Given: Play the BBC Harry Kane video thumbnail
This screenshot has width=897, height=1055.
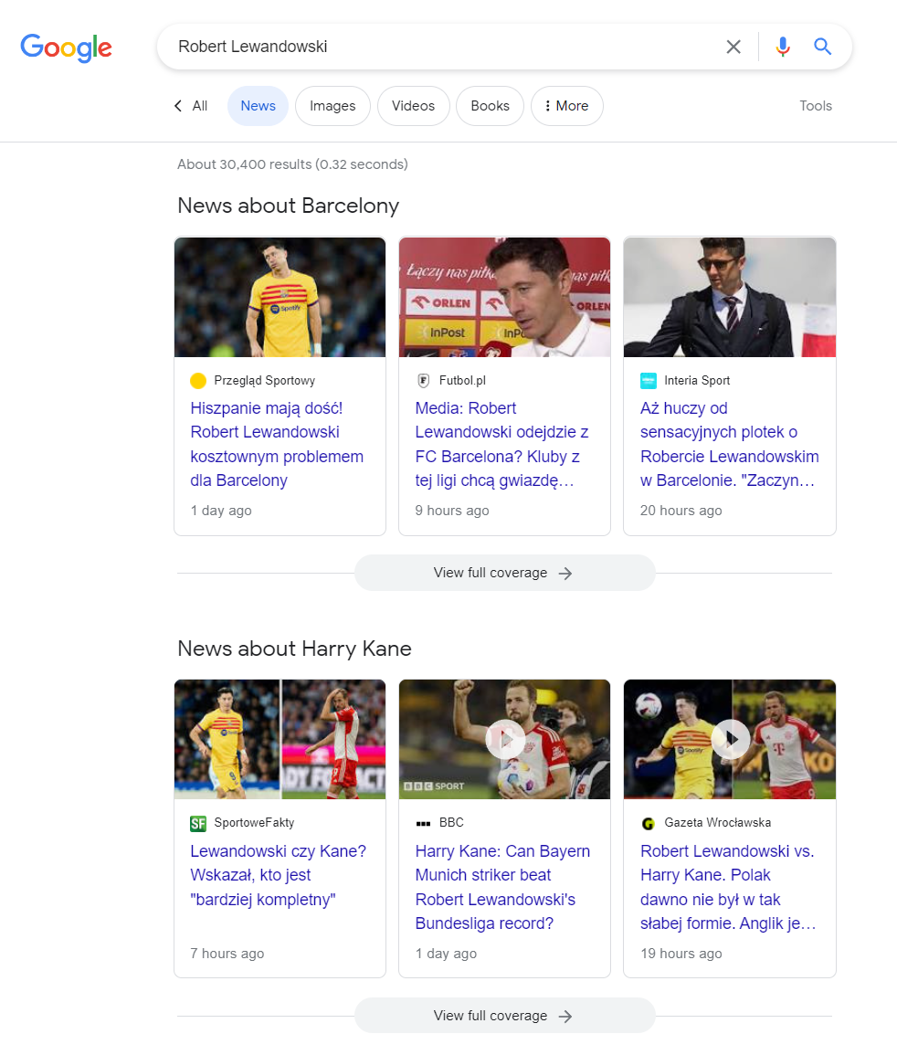Looking at the screenshot, I should coord(505,740).
